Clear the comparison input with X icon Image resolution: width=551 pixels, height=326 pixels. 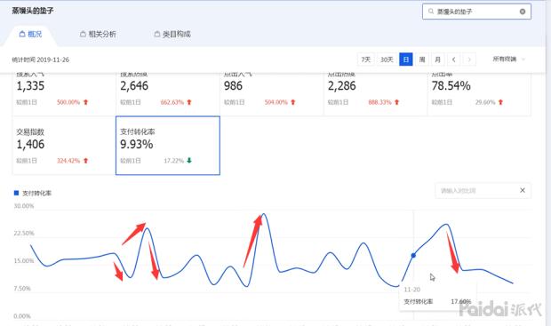point(523,190)
